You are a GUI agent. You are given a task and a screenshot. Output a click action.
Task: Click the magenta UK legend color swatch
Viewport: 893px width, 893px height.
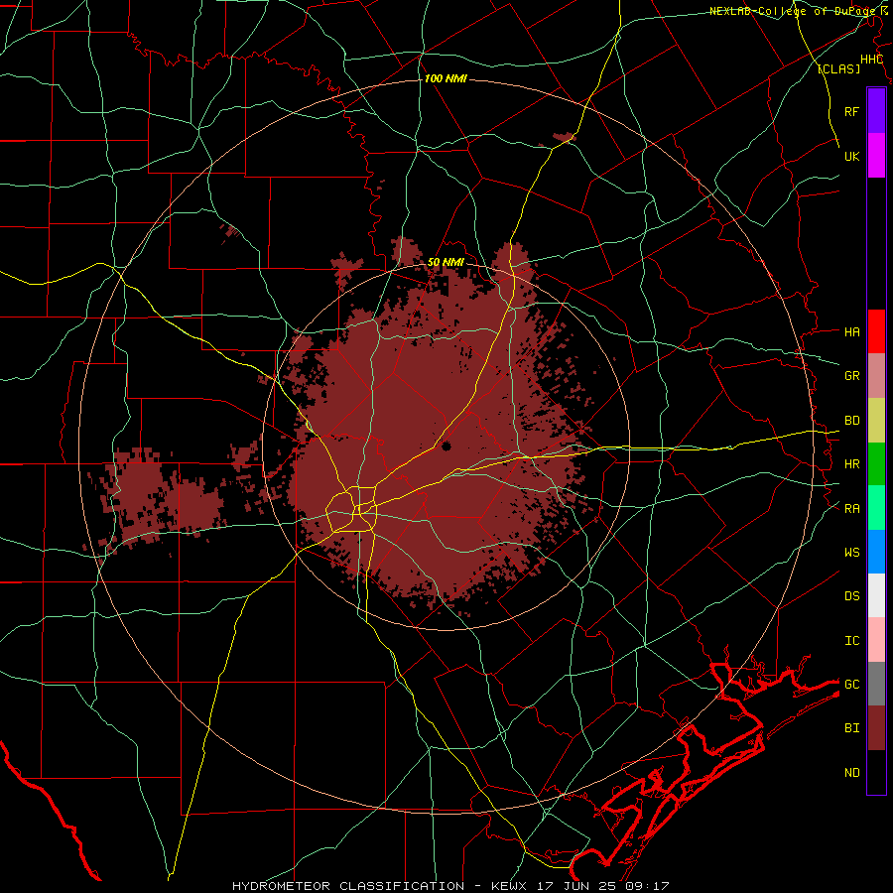pyautogui.click(x=876, y=156)
